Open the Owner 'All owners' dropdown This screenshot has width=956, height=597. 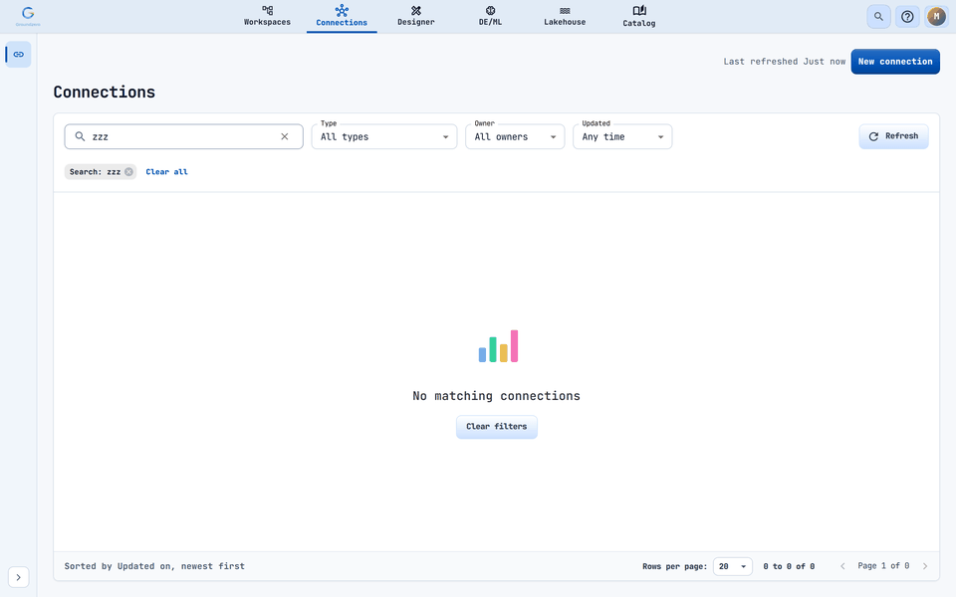pyautogui.click(x=515, y=136)
